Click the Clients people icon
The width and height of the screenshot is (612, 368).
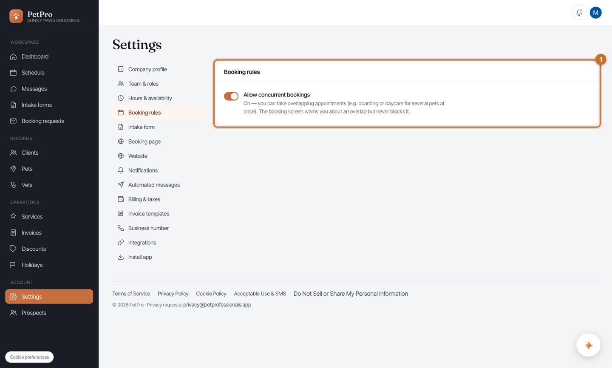pyautogui.click(x=13, y=153)
